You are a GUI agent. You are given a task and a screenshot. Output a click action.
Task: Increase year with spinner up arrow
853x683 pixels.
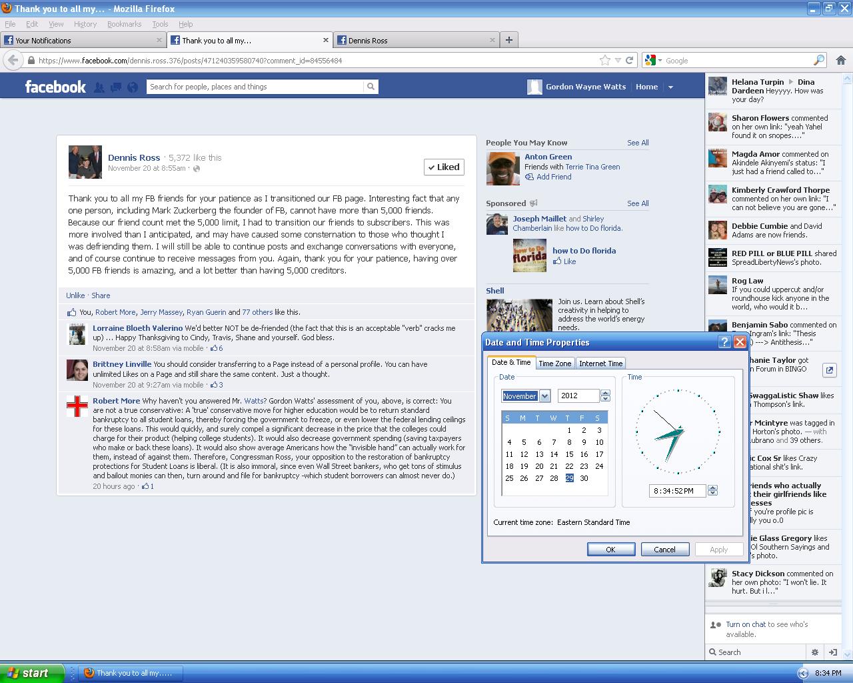click(605, 393)
